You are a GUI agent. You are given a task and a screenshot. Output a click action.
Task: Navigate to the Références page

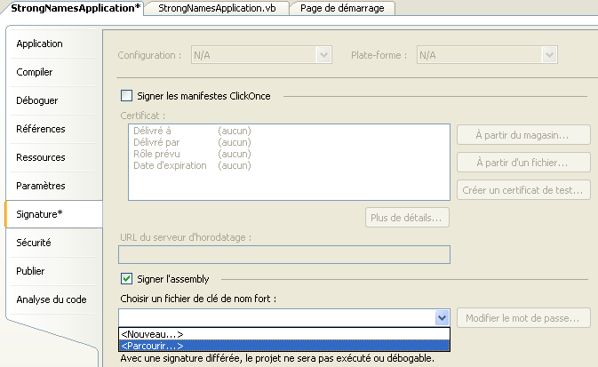[x=41, y=129]
